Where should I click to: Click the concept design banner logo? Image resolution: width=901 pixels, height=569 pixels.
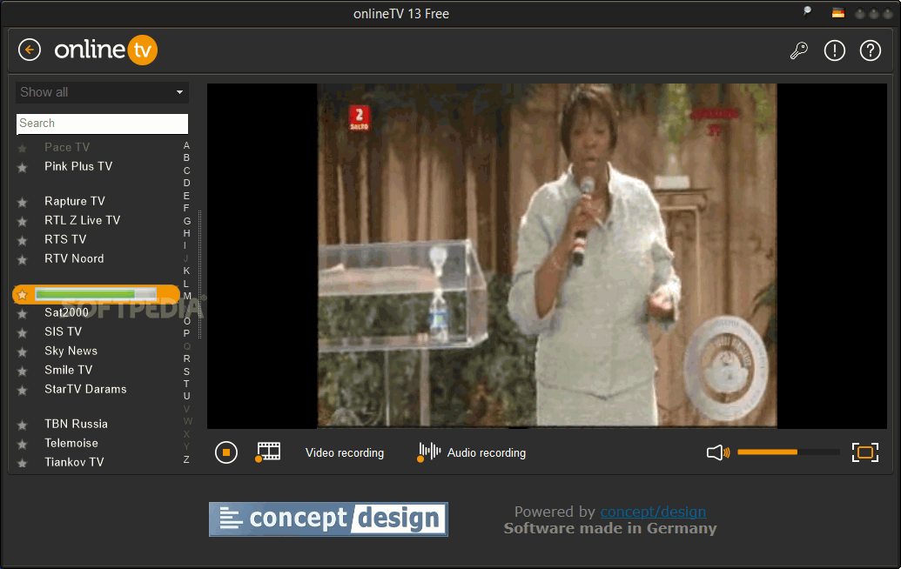[x=328, y=519]
